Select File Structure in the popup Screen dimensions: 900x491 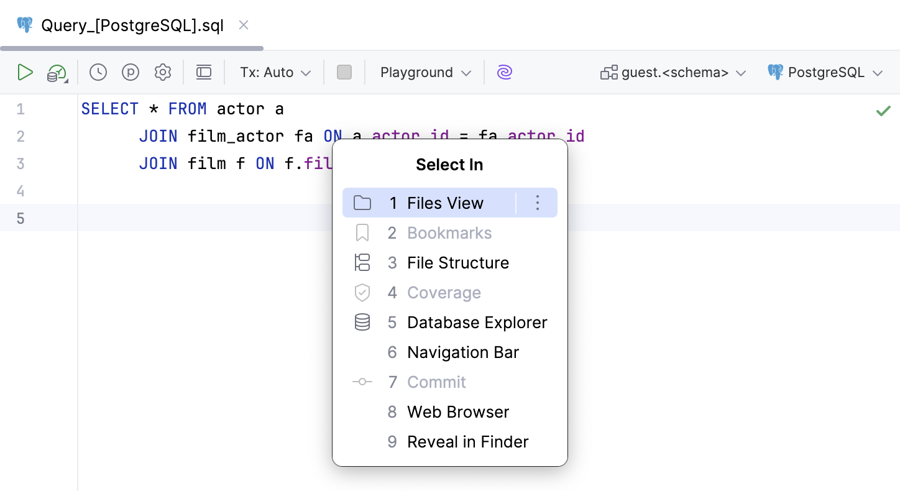click(458, 262)
